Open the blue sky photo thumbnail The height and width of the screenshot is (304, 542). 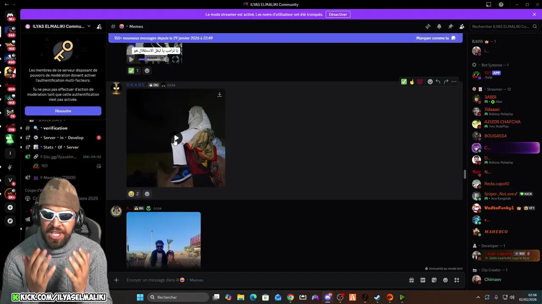163,240
